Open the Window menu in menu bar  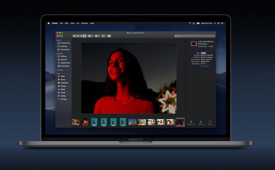[x=84, y=23]
